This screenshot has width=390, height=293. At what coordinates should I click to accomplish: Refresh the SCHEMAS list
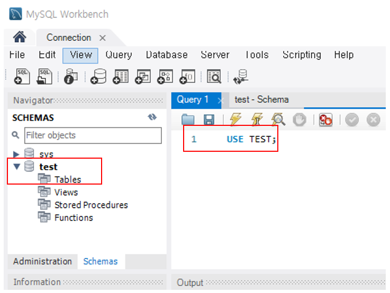[x=152, y=117]
